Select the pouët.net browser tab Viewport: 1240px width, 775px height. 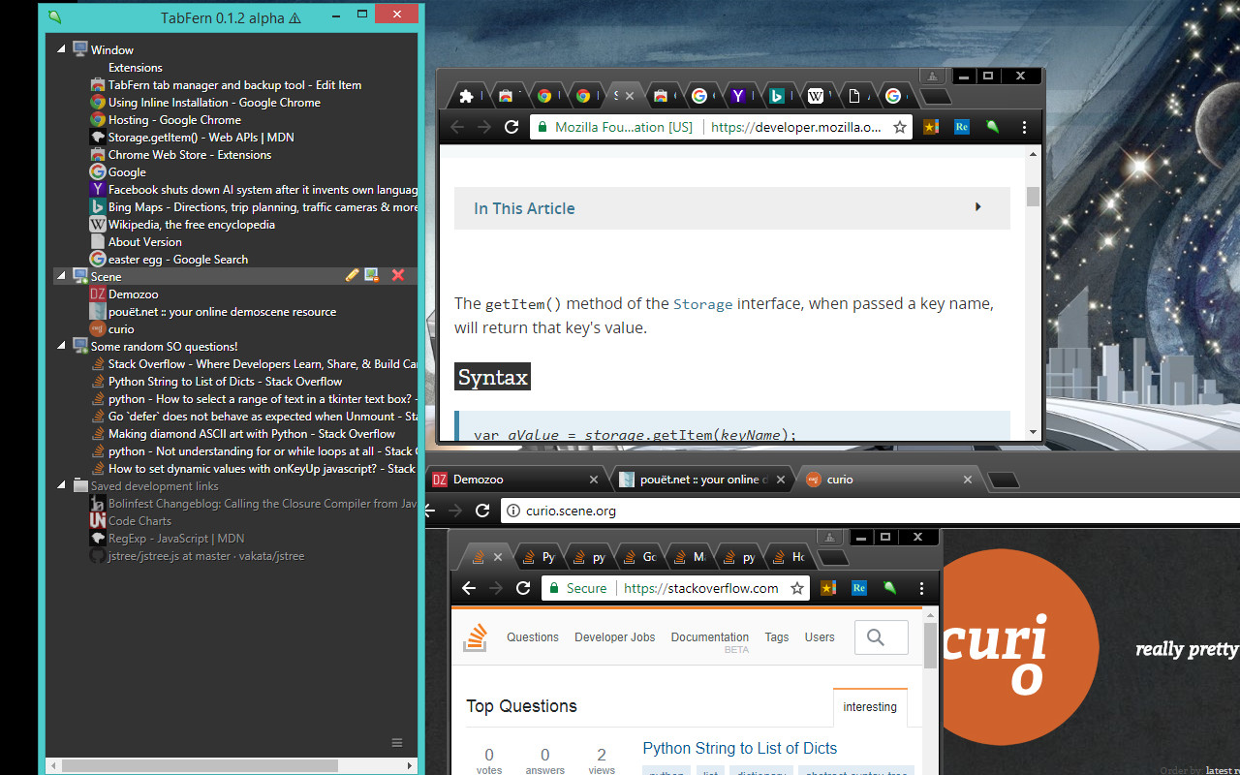[x=702, y=480]
